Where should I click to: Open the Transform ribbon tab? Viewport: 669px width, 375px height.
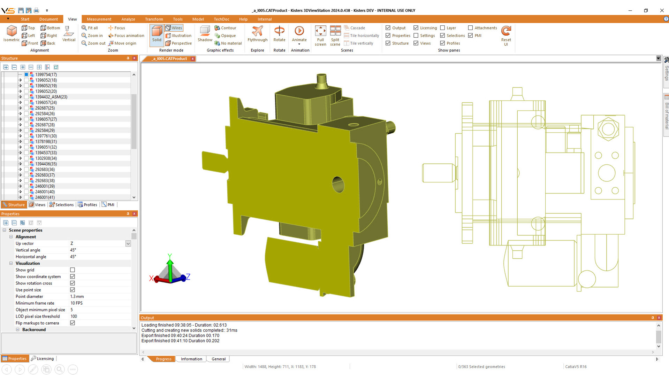point(154,19)
